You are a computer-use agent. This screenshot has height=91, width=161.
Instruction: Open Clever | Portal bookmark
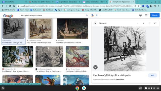(x=23, y=10)
